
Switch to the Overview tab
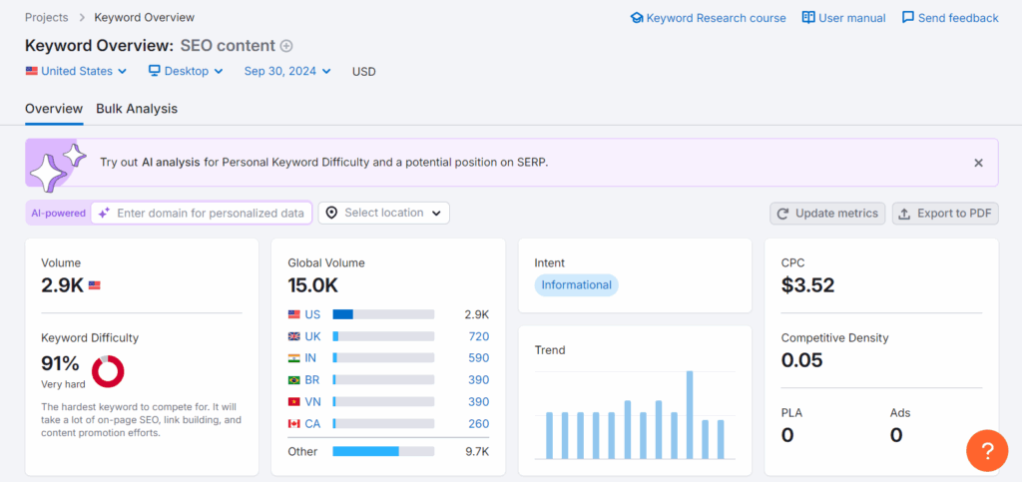(x=54, y=109)
